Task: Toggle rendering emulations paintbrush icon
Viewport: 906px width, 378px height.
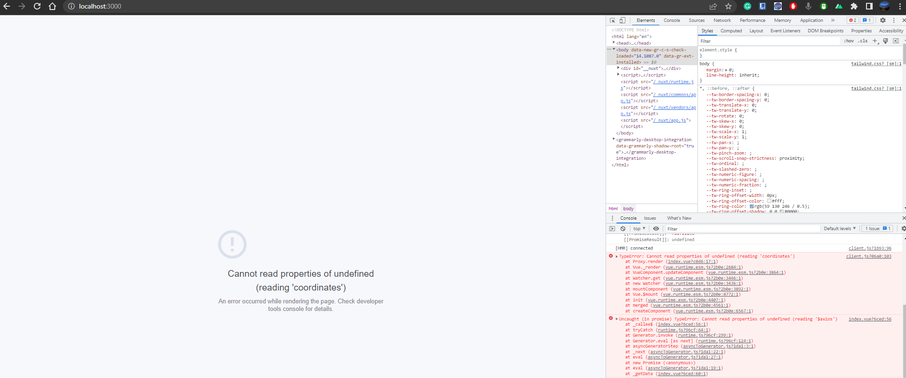Action: (x=886, y=41)
